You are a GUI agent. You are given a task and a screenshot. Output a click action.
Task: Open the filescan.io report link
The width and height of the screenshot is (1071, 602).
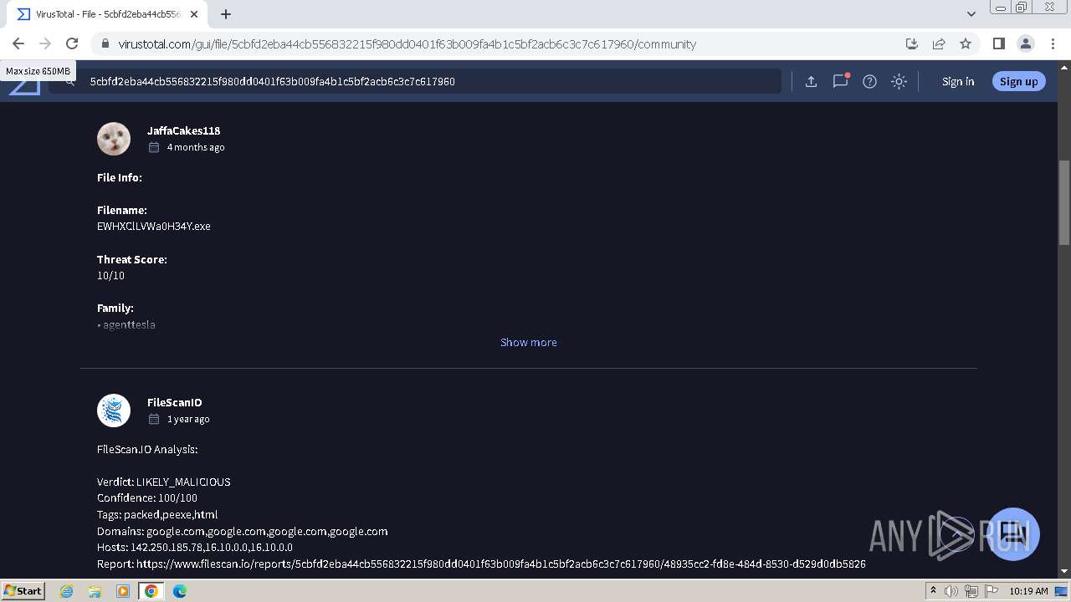501,564
